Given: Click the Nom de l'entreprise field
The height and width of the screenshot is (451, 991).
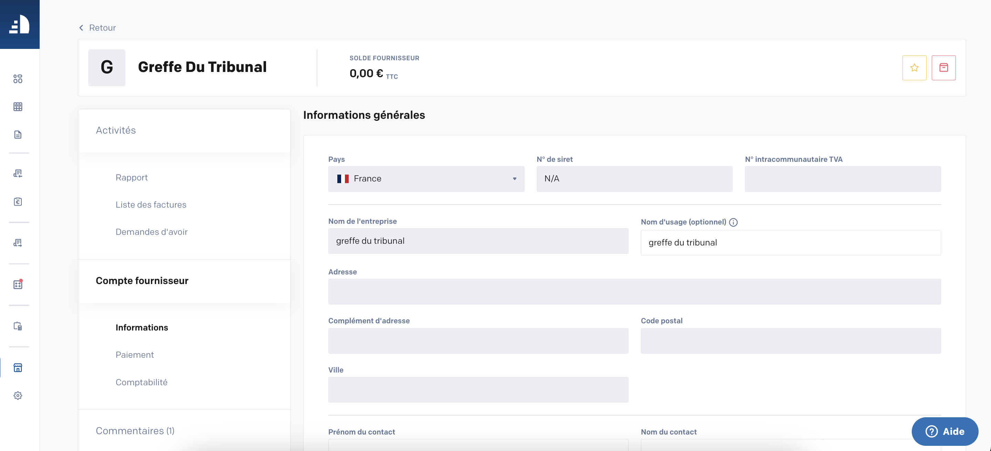Looking at the screenshot, I should (478, 241).
